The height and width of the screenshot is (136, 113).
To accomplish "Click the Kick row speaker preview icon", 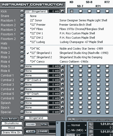I will tap(62, 11).
